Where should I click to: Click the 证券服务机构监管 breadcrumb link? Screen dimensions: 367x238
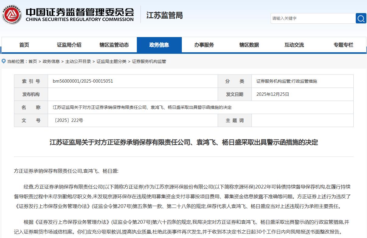(x=149, y=61)
